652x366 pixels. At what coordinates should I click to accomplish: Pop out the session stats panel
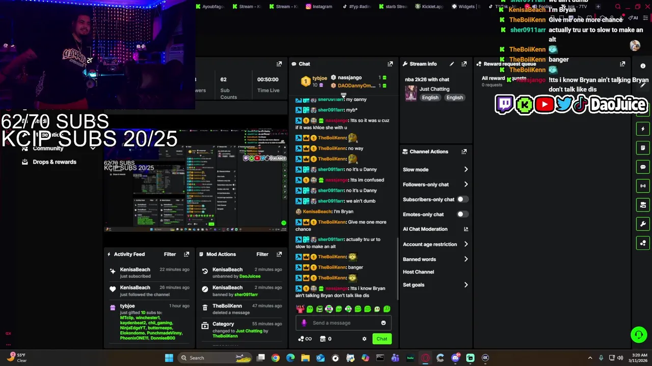click(x=279, y=64)
